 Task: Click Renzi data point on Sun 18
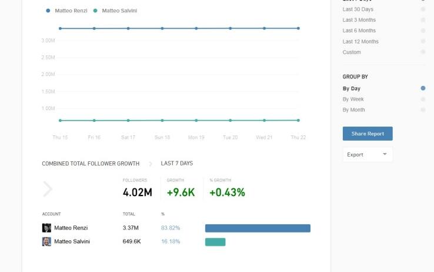pos(162,28)
